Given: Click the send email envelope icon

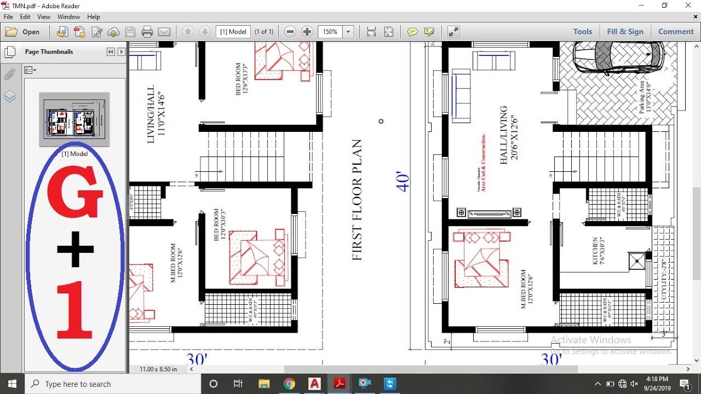Looking at the screenshot, I should (164, 32).
